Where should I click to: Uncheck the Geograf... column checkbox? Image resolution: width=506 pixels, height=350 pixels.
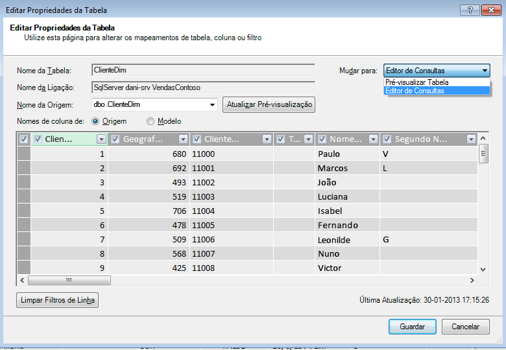coord(115,139)
